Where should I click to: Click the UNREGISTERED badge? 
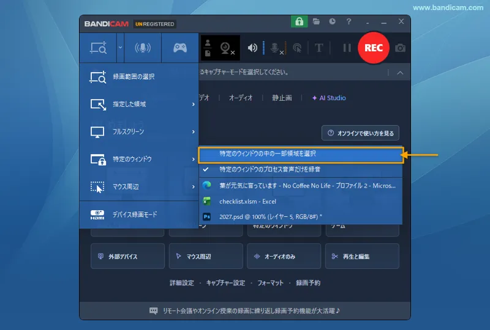[155, 24]
